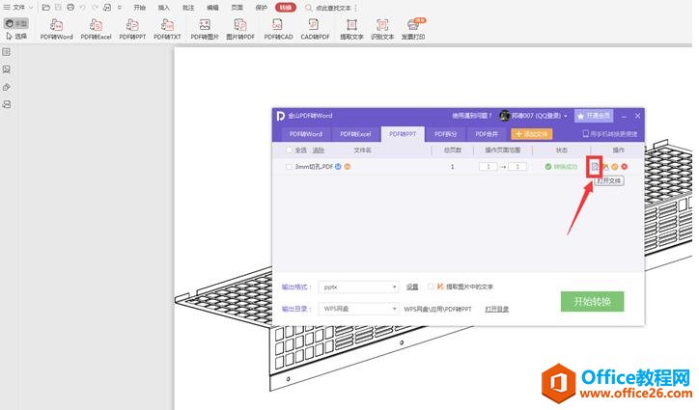Select the 识别文本 OCR tool
This screenshot has width=699, height=410.
click(382, 29)
